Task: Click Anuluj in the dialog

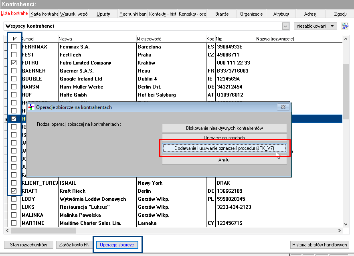Action: 225,160
